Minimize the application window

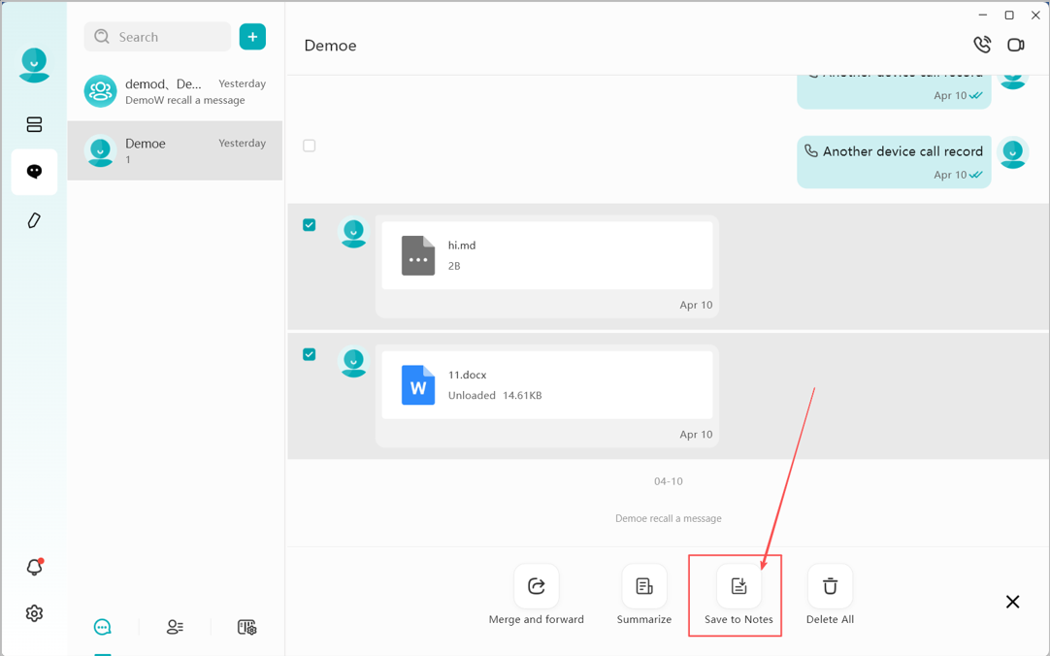(x=983, y=15)
